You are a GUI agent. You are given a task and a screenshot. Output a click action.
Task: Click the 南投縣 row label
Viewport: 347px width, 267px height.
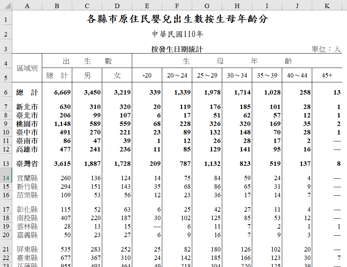pyautogui.click(x=27, y=218)
